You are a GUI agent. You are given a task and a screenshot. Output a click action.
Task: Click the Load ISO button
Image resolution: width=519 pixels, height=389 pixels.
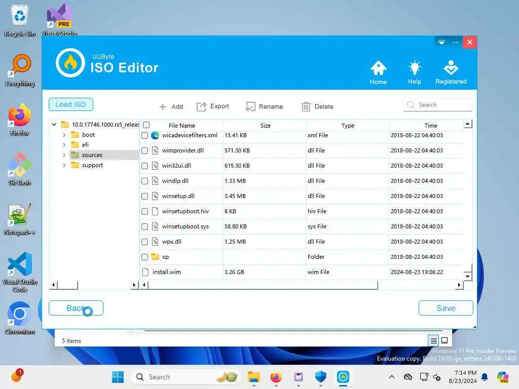pos(71,104)
